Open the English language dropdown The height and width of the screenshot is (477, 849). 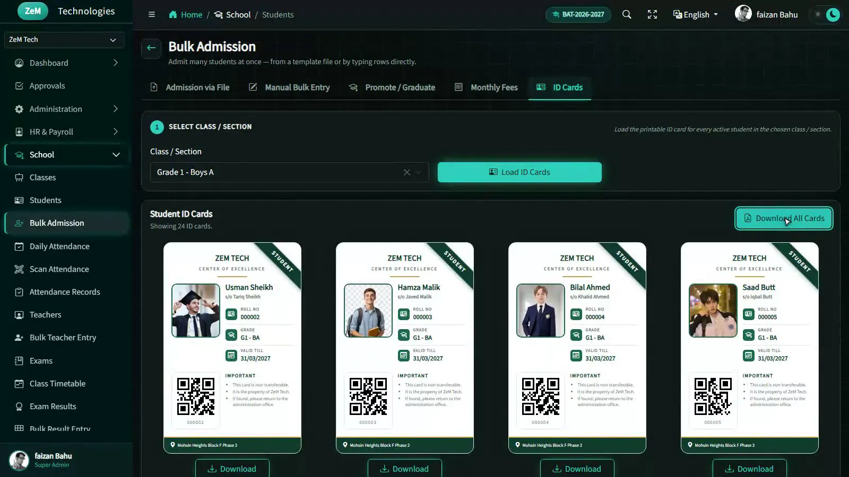(695, 14)
